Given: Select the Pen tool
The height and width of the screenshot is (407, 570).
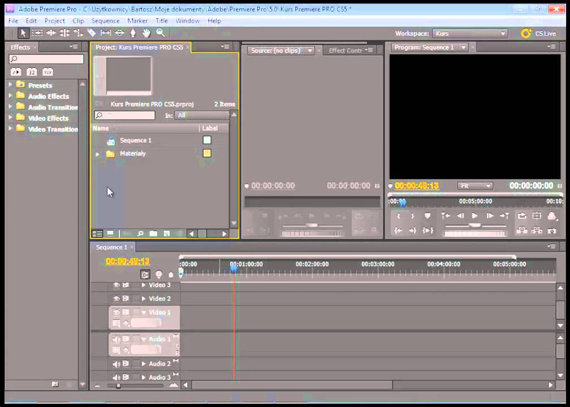Looking at the screenshot, I should coord(133,33).
